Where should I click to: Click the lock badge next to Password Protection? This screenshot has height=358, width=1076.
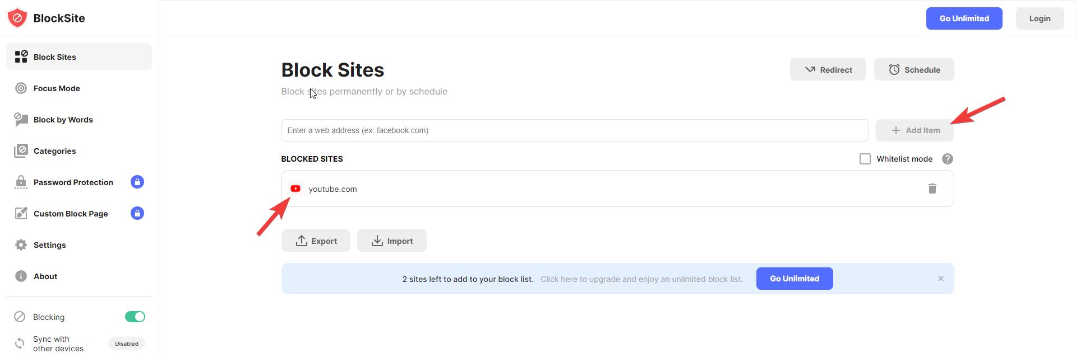(x=137, y=182)
